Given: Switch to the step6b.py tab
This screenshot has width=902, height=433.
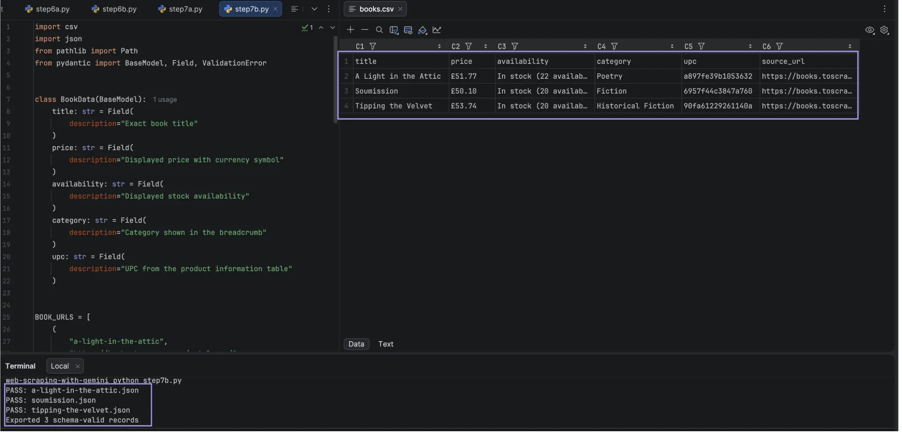Looking at the screenshot, I should point(114,9).
